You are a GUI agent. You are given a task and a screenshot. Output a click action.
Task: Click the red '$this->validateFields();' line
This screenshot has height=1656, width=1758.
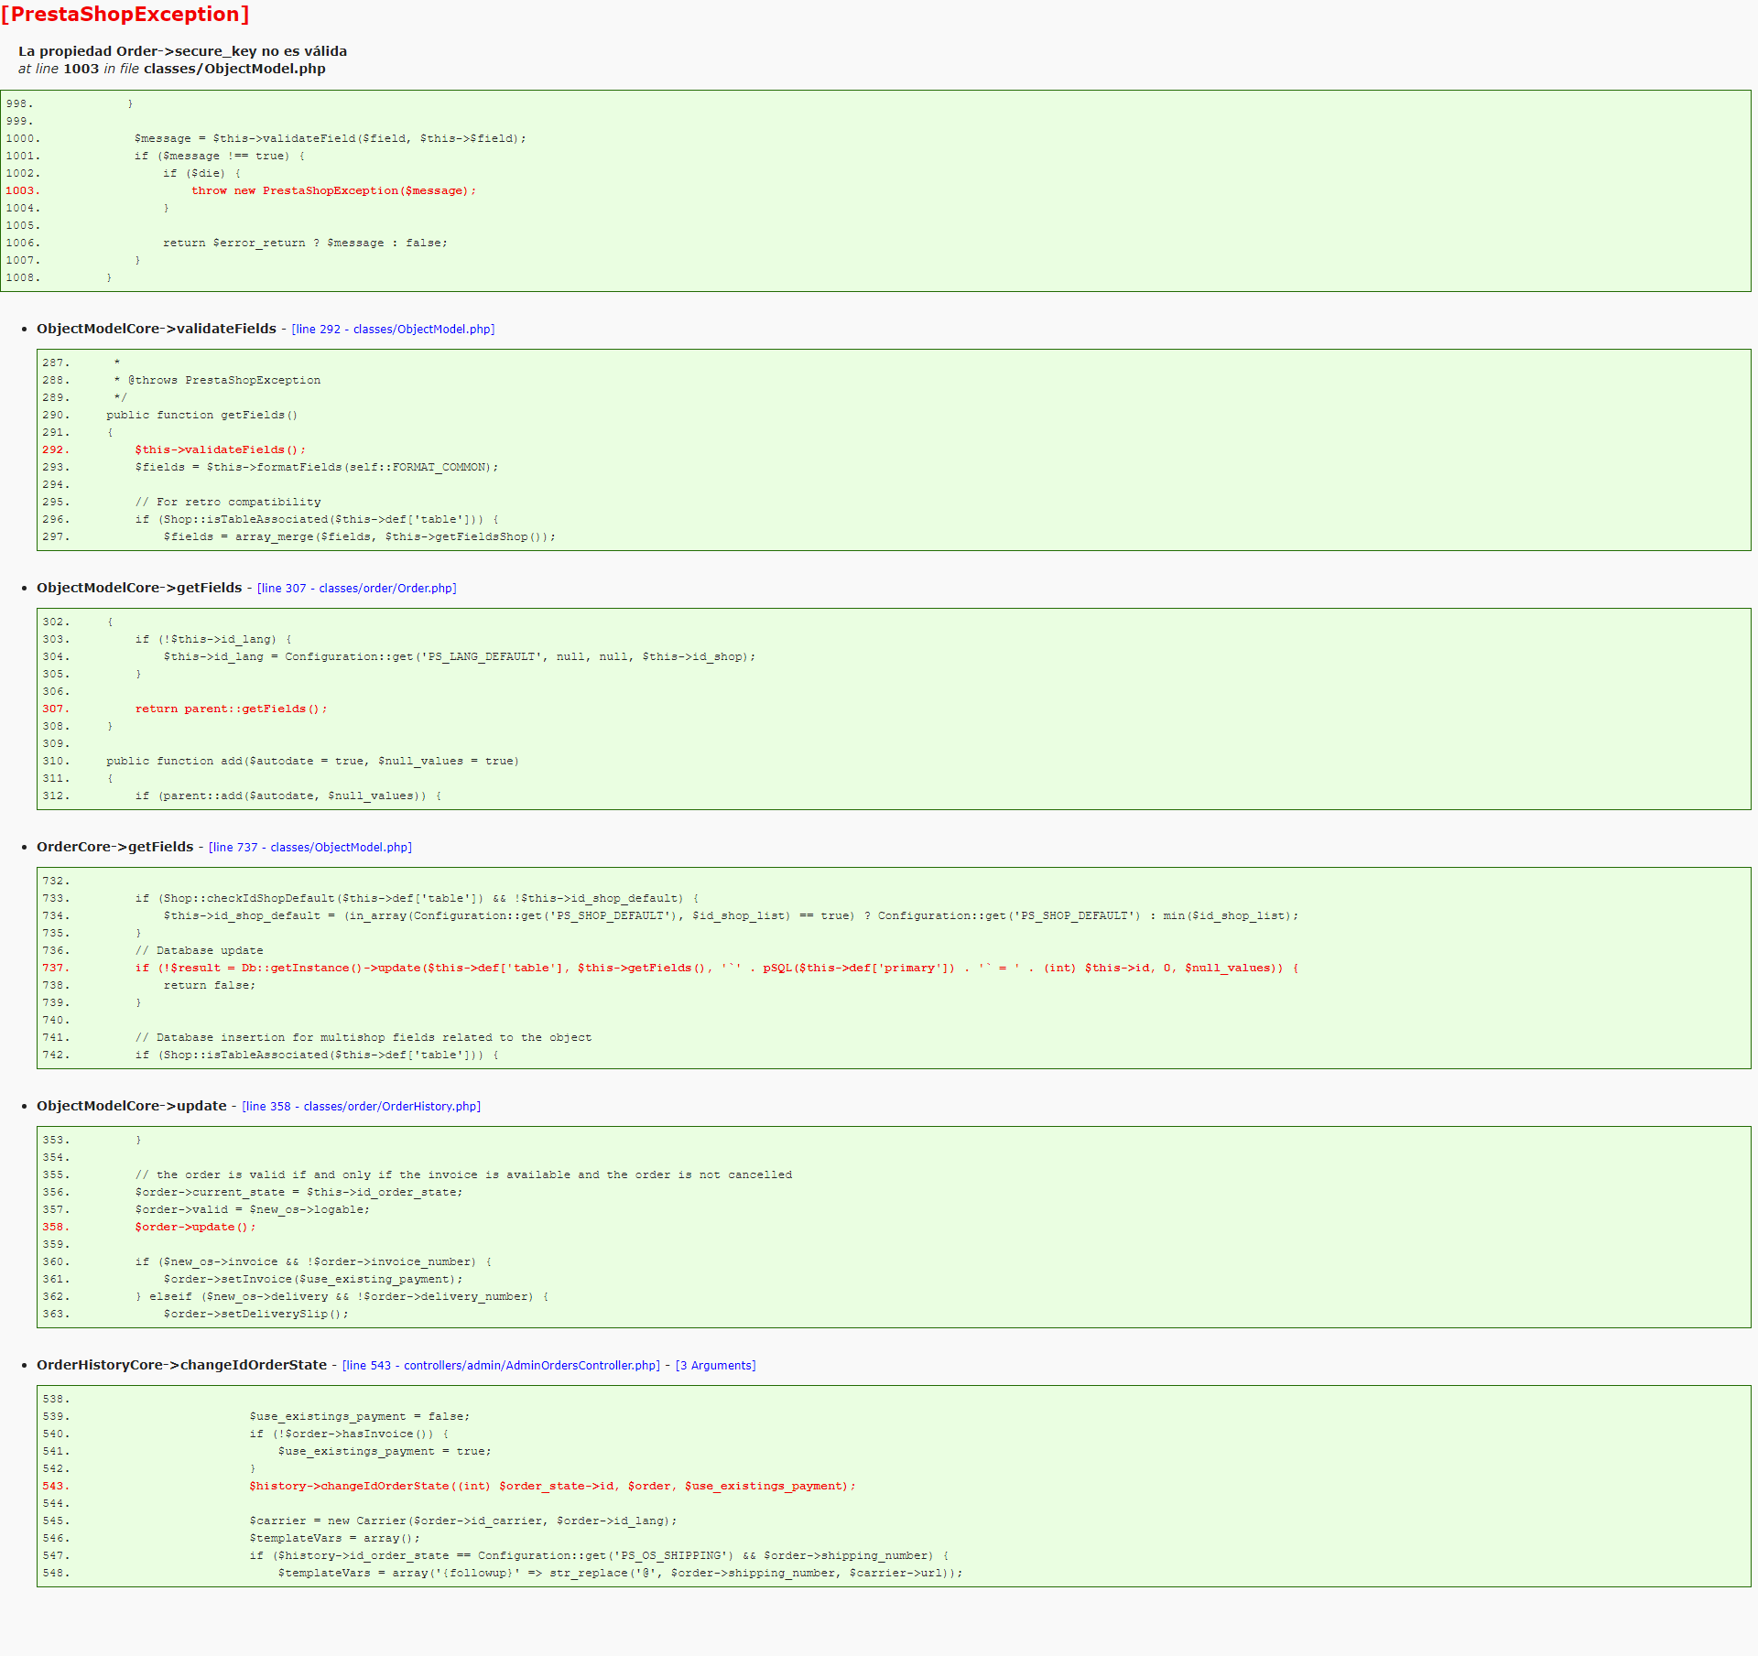[x=220, y=450]
